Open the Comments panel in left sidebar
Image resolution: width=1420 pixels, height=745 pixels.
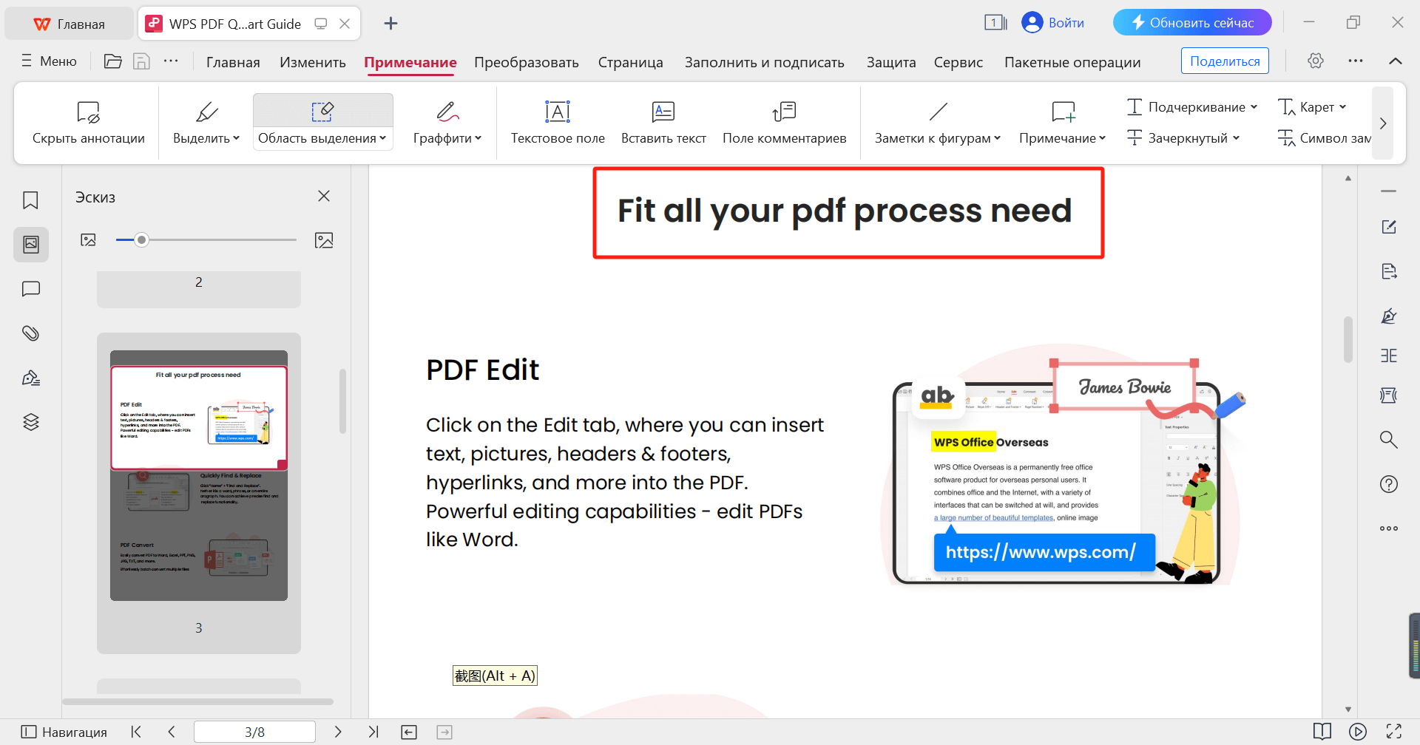coord(30,288)
